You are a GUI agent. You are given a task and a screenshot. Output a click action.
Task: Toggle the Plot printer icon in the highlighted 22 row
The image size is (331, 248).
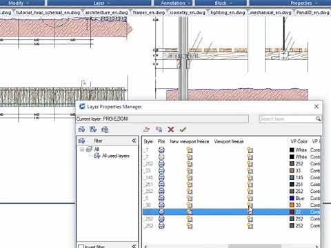point(161,212)
